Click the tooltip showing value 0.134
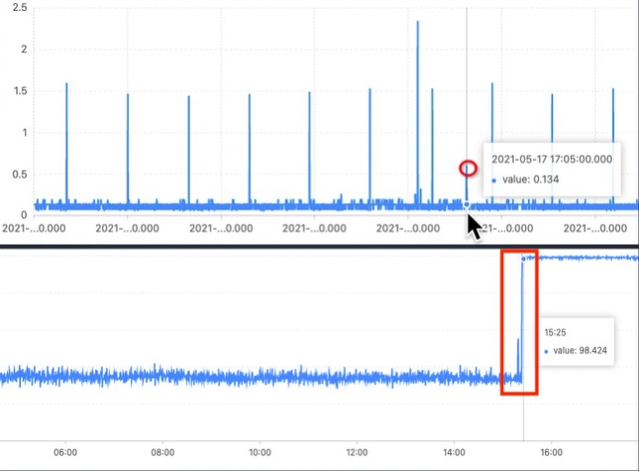This screenshot has width=639, height=471. [552, 170]
